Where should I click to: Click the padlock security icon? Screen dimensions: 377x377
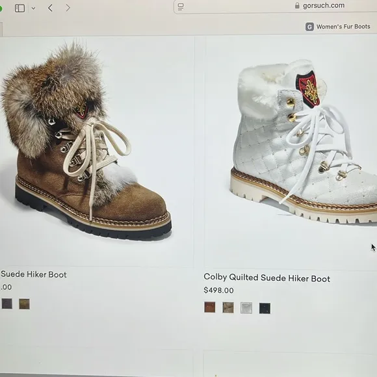(297, 6)
